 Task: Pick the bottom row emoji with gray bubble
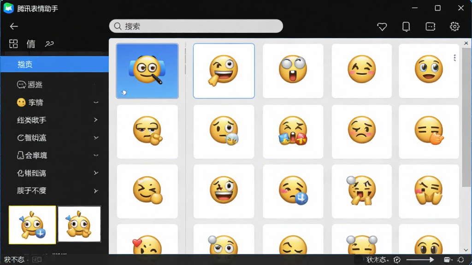(x=224, y=239)
